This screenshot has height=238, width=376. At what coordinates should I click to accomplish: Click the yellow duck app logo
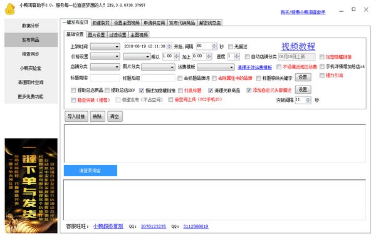[x=10, y=9]
